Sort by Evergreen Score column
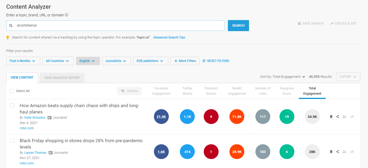The width and height of the screenshot is (368, 168). [x=287, y=91]
